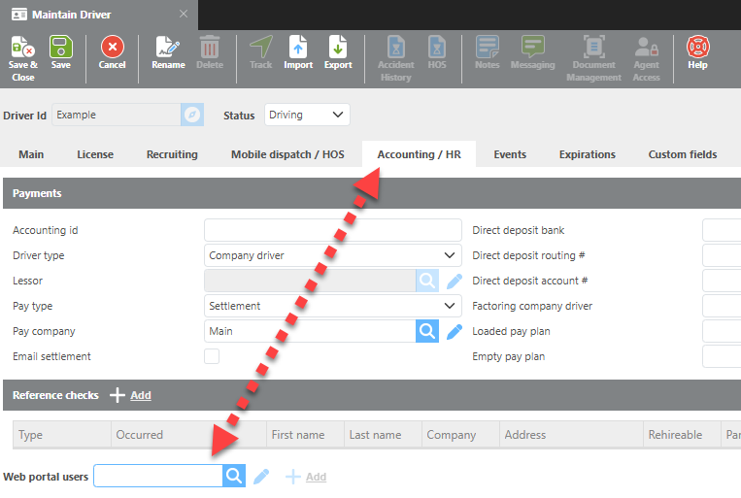
Task: Select the Accounting / HR tab
Action: (420, 154)
